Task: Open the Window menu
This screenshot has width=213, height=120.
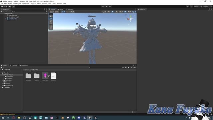Action: (59, 4)
